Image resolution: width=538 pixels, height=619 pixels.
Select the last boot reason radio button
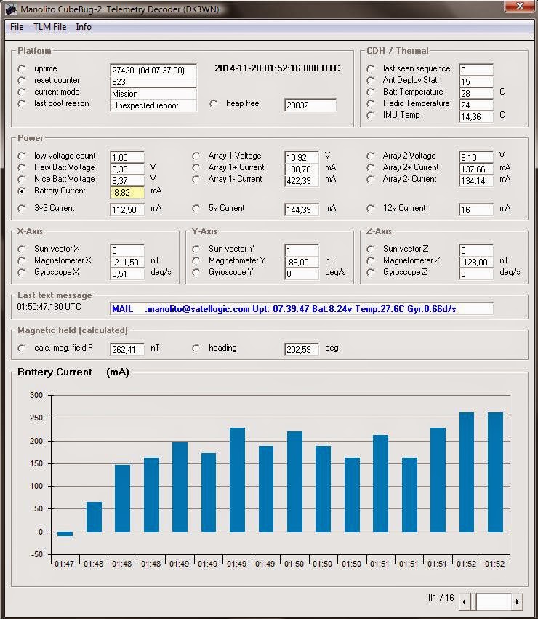pyautogui.click(x=22, y=103)
